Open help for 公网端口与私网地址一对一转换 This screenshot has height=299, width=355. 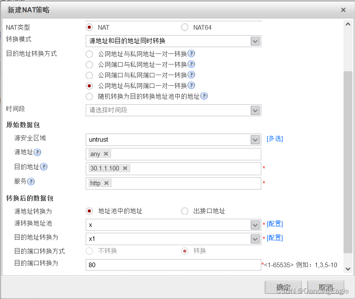point(191,64)
